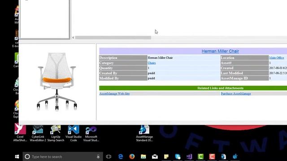The height and width of the screenshot is (161, 287).
Task: Click the Modified By value pauld
Action: coord(152,78)
